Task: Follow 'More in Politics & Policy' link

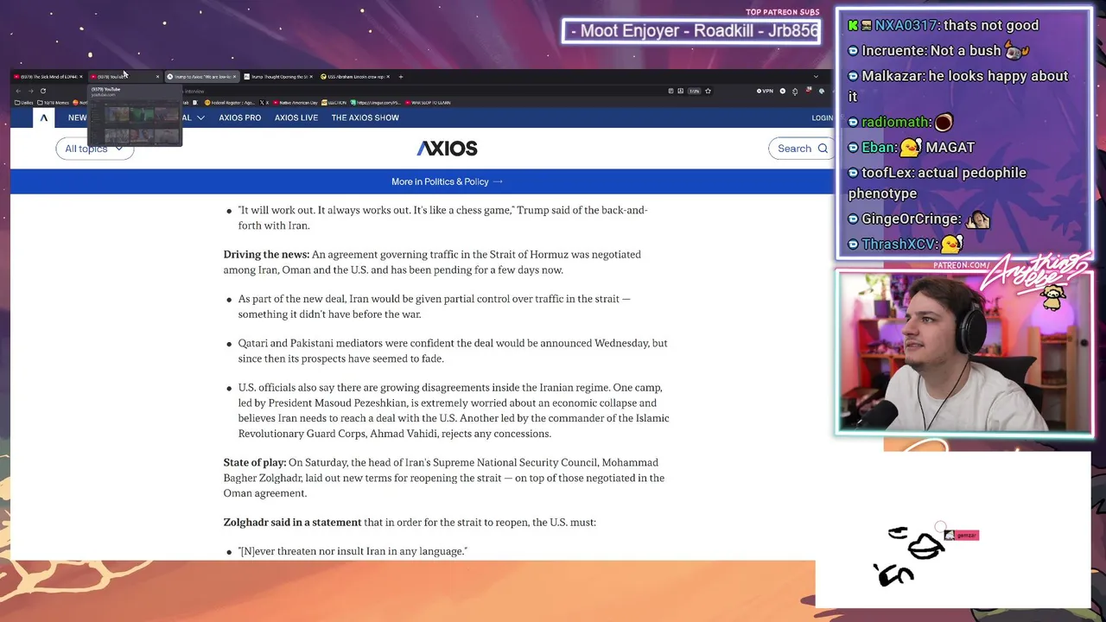Action: point(447,181)
